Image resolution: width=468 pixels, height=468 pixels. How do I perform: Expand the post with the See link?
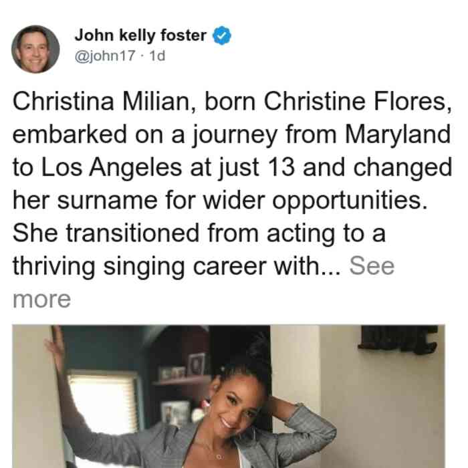[x=372, y=265]
